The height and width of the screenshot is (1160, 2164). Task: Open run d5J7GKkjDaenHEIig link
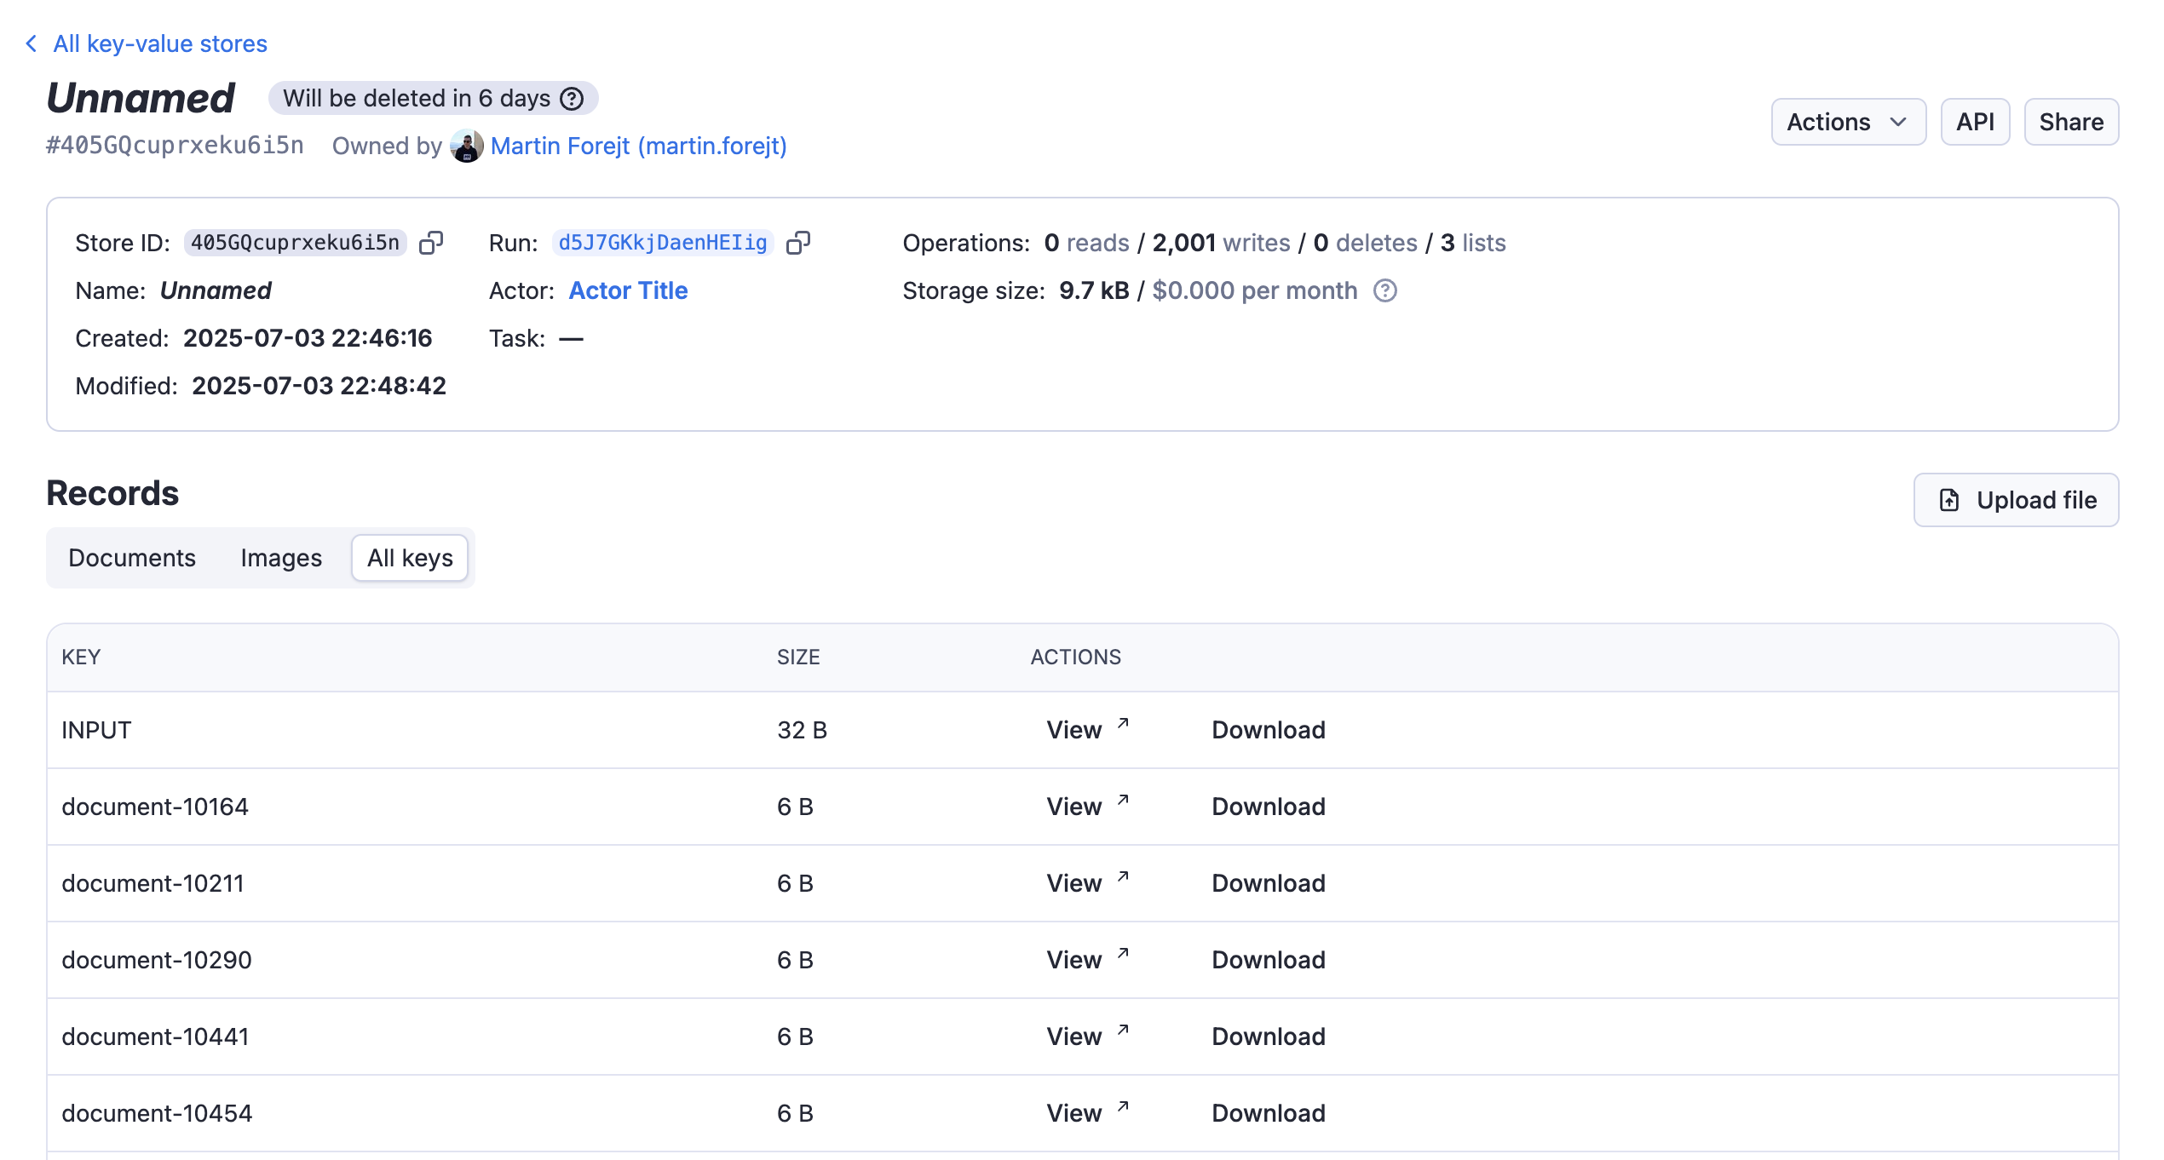pos(663,243)
